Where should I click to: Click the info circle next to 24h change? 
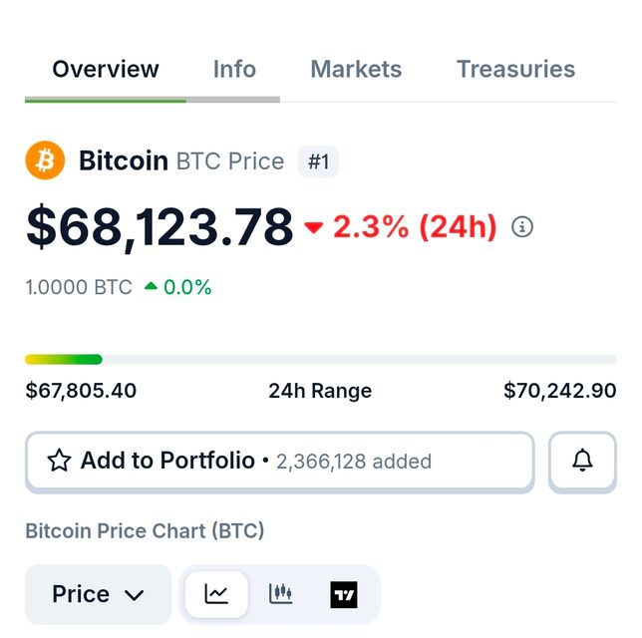tap(522, 226)
